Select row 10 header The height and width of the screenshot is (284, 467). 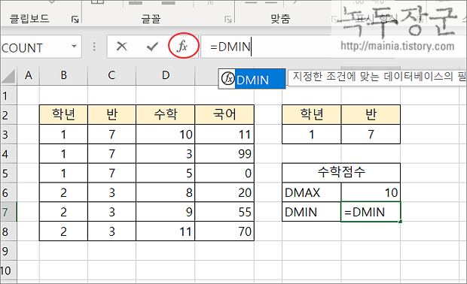pyautogui.click(x=8, y=270)
